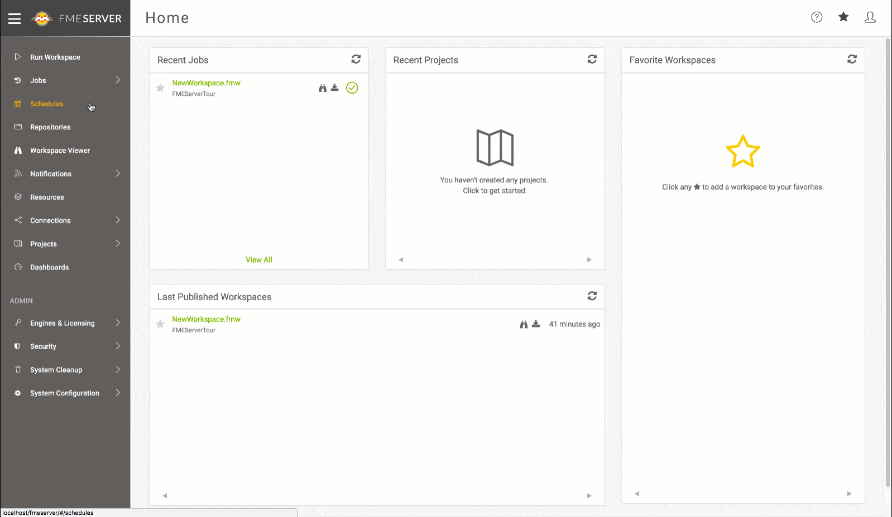
Task: Click the Jobs sidebar label
Action: (x=38, y=80)
